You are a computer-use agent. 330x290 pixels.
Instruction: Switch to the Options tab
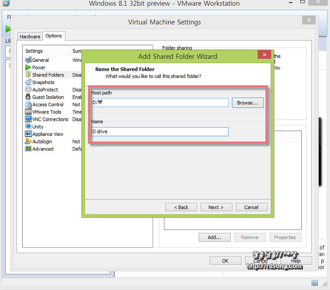coord(54,36)
